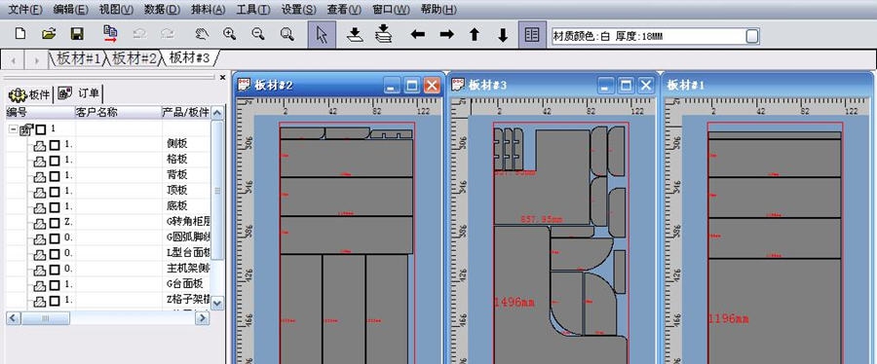
Task: Click the part icon in the 背板 row
Action: 40,176
